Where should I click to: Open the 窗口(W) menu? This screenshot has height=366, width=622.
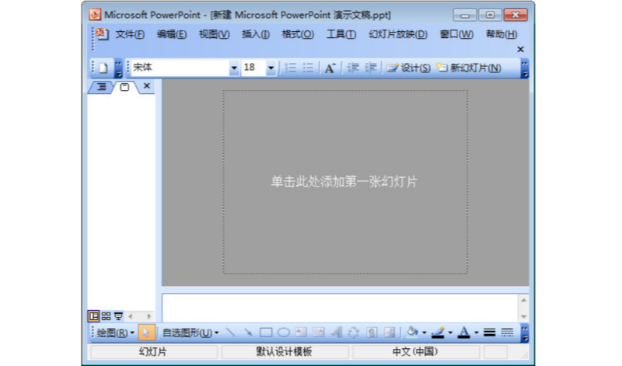456,34
